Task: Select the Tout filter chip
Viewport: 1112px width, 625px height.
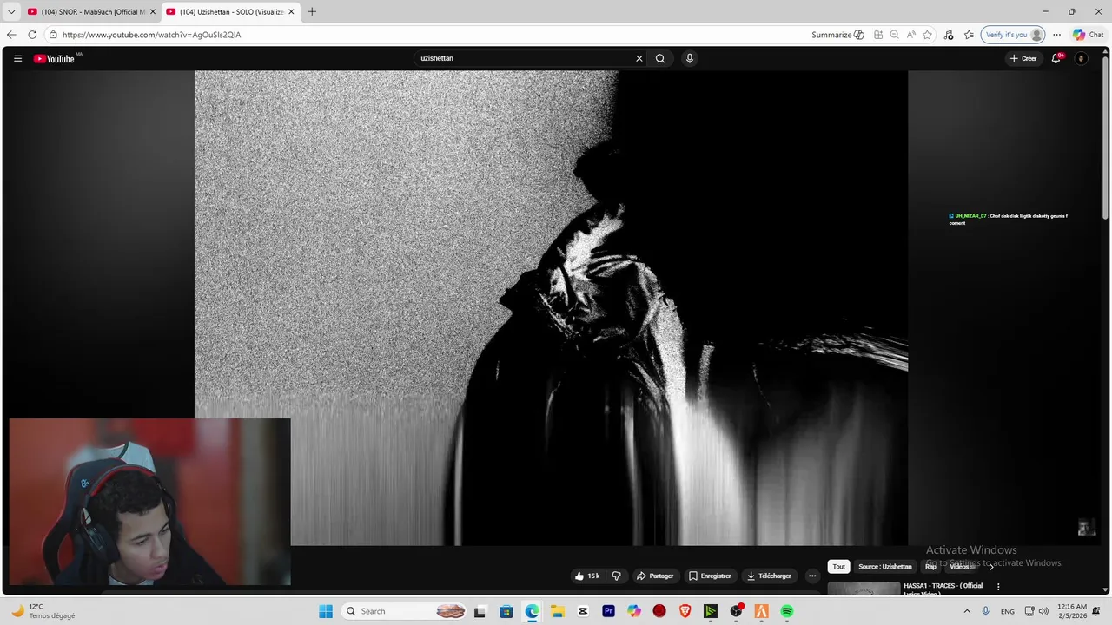Action: click(838, 567)
